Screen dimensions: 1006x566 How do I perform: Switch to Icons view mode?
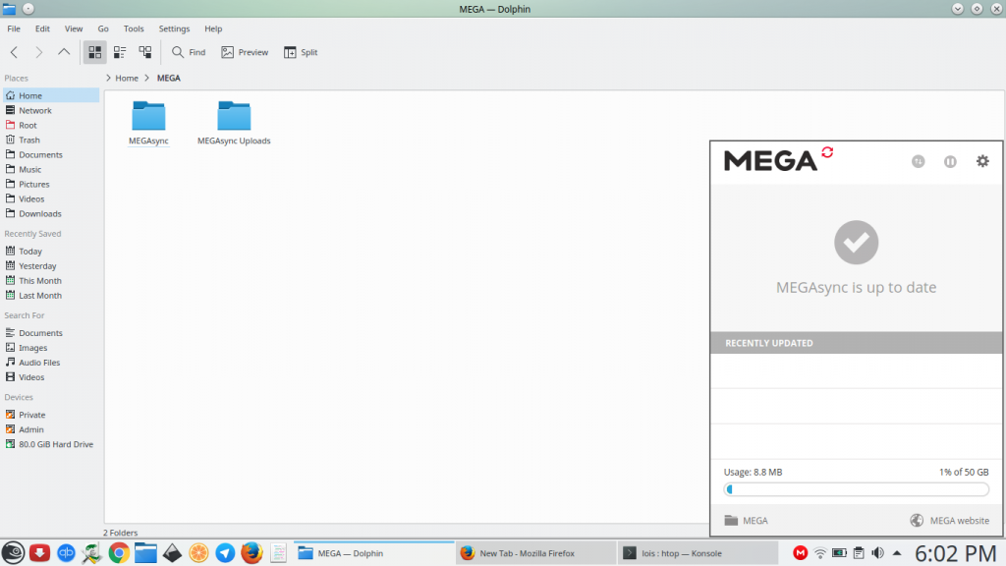pyautogui.click(x=95, y=52)
